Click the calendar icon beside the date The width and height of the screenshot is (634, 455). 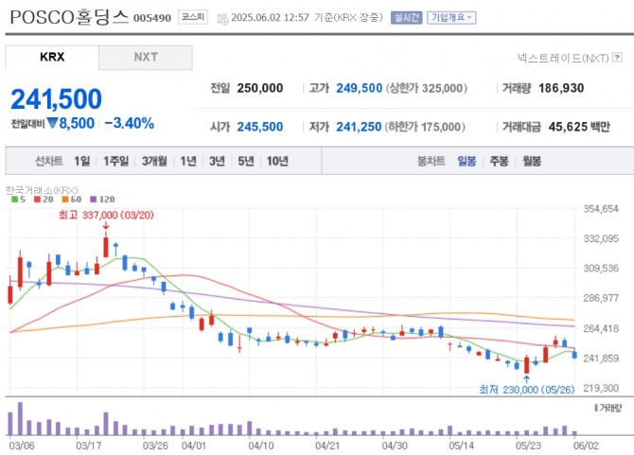pyautogui.click(x=222, y=19)
